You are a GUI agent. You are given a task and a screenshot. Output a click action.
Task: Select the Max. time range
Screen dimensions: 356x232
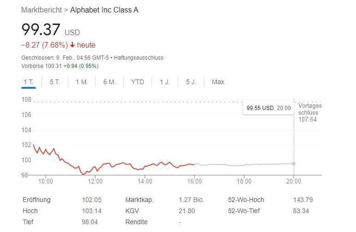pyautogui.click(x=219, y=82)
